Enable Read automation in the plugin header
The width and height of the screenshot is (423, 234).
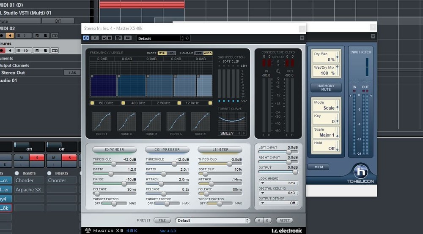point(104,38)
